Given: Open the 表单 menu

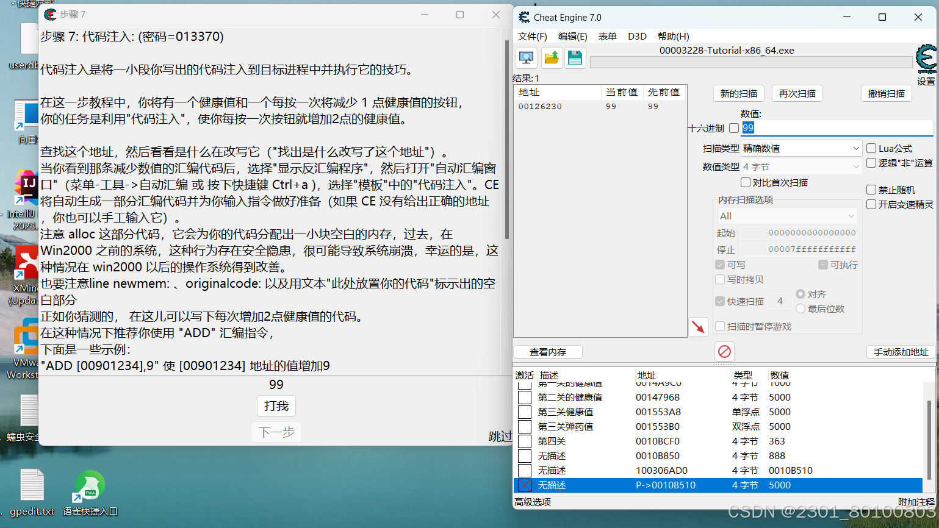Looking at the screenshot, I should (607, 37).
